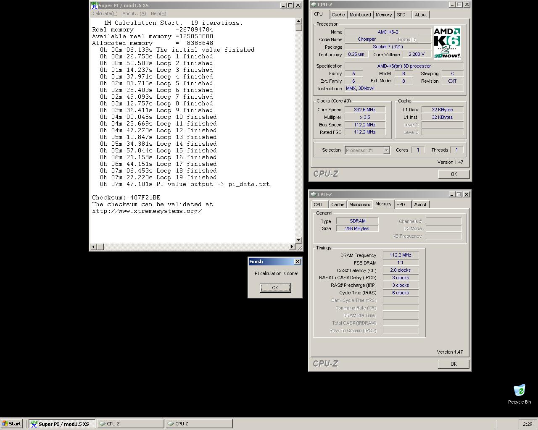Click the Instructions field MMX, 3DNow!
The width and height of the screenshot is (538, 430).
click(x=404, y=88)
